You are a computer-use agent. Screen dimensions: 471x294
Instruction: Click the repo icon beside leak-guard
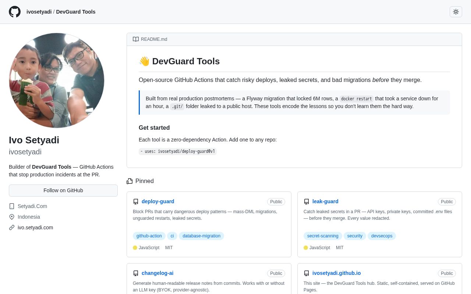(307, 202)
